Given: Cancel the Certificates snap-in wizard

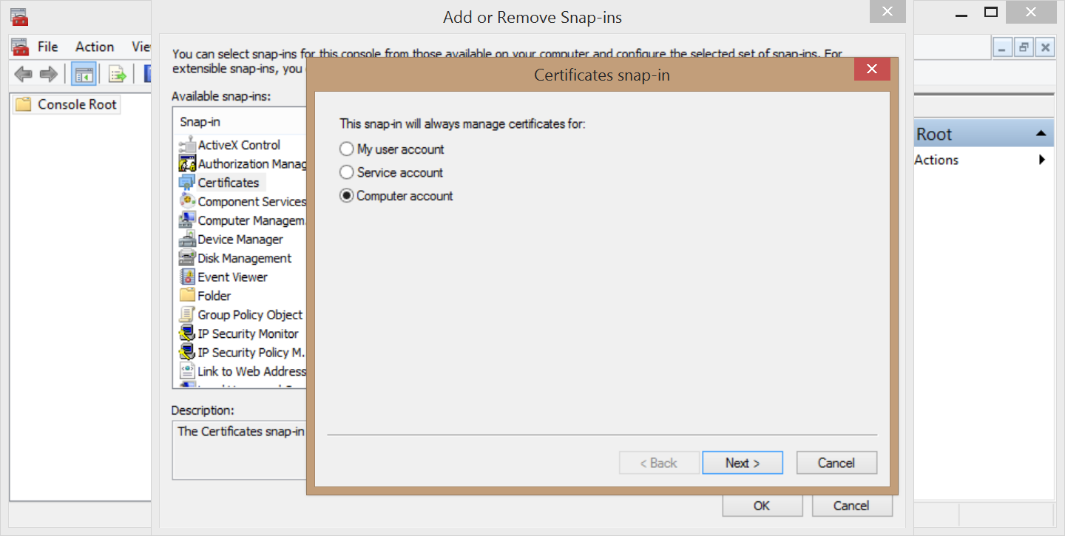Looking at the screenshot, I should 836,463.
